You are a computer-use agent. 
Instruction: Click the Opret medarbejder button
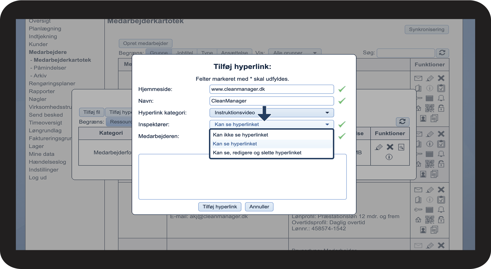click(x=146, y=43)
